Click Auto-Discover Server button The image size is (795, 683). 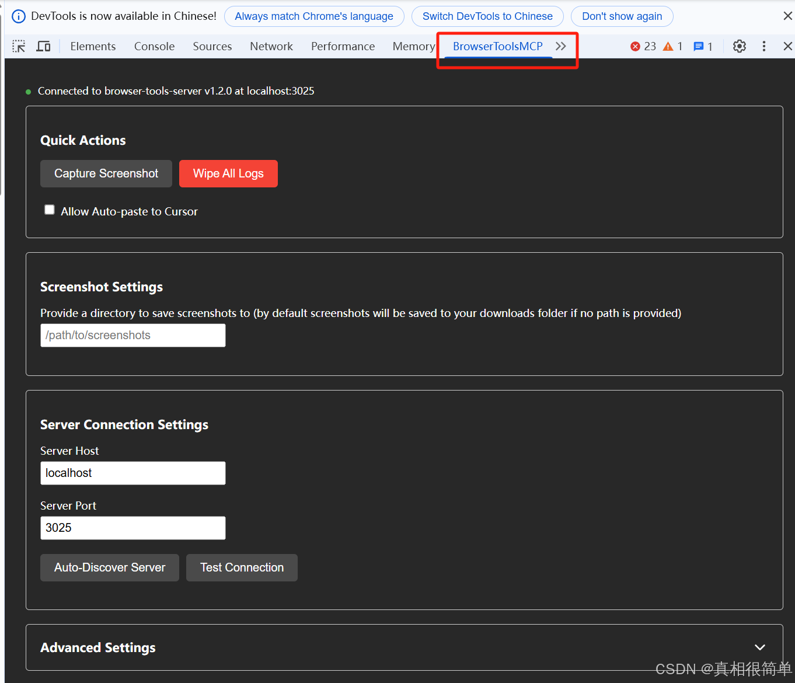110,567
